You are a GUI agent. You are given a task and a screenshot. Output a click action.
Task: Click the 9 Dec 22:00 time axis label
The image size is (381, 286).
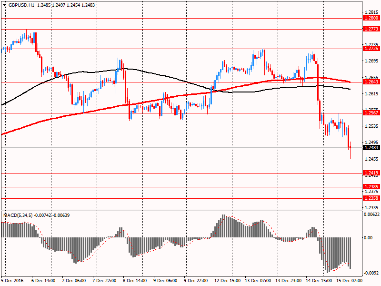196,281
